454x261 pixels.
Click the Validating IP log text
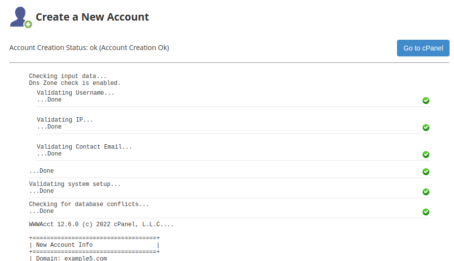64,120
